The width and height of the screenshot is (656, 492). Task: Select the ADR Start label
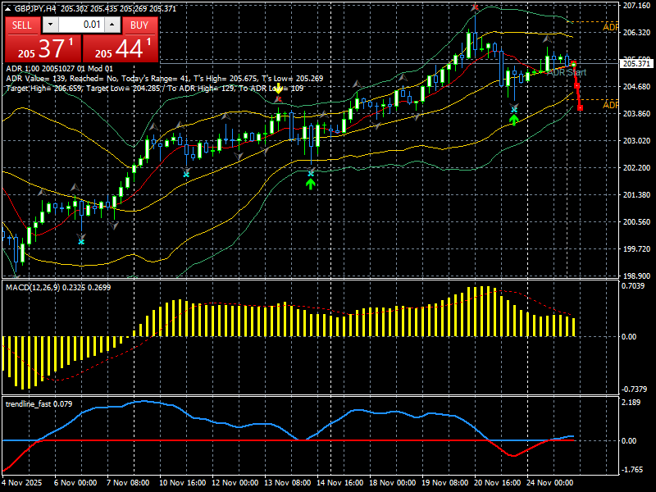567,72
